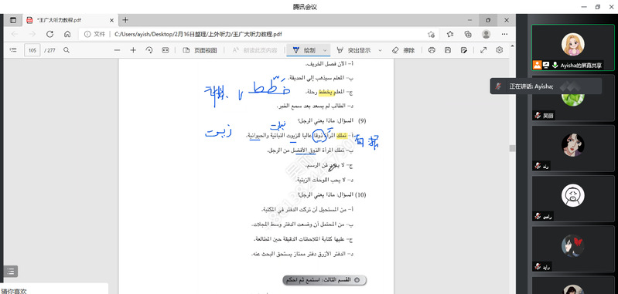
Task: Expand the 突出显示 highlight color dropdown arrow
Action: (380, 50)
